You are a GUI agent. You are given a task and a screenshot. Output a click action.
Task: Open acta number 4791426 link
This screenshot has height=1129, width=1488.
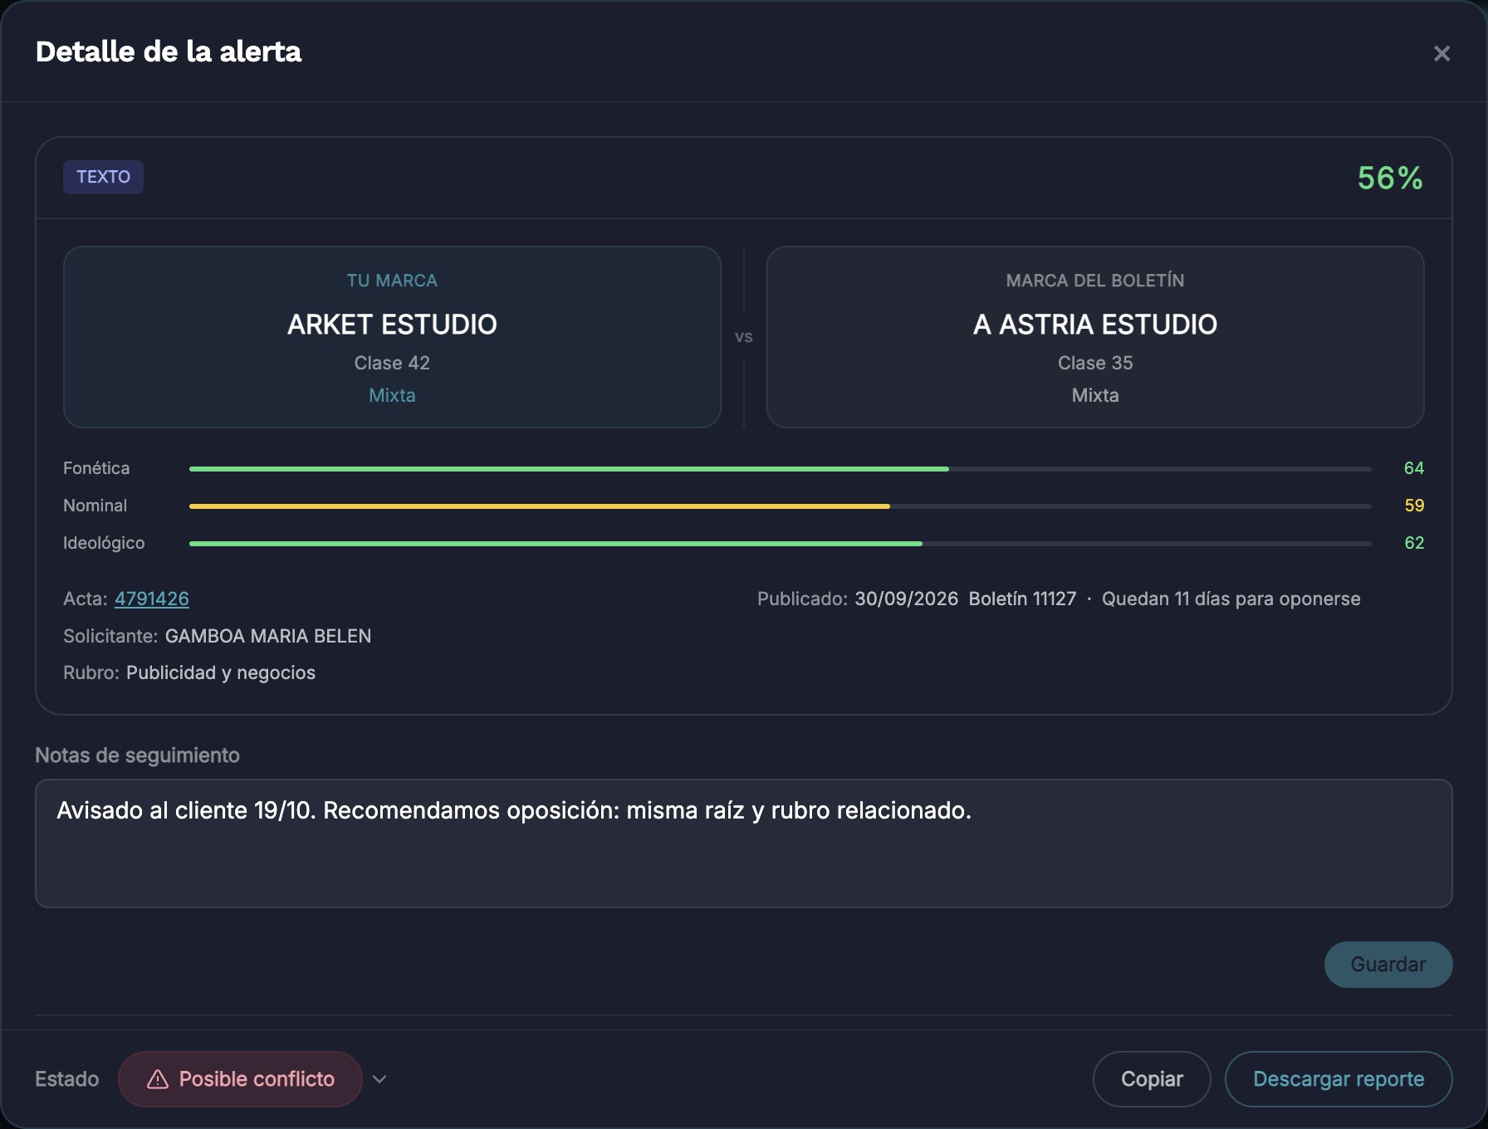coord(152,599)
